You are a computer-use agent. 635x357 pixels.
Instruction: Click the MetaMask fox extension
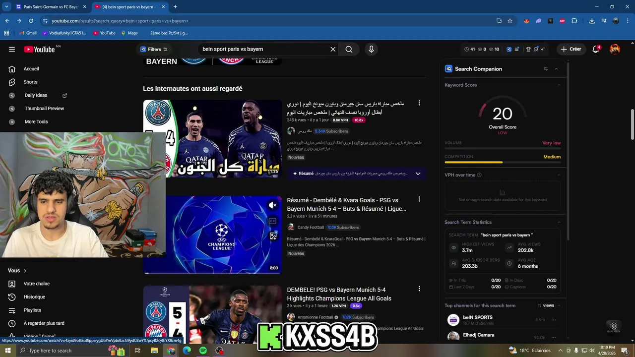pyautogui.click(x=526, y=21)
